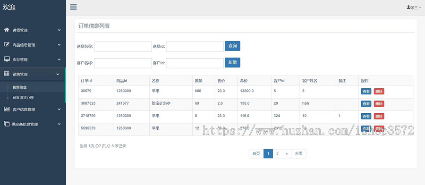The width and height of the screenshot is (425, 185).
Task: Go to 末页 last page
Action: point(299,153)
